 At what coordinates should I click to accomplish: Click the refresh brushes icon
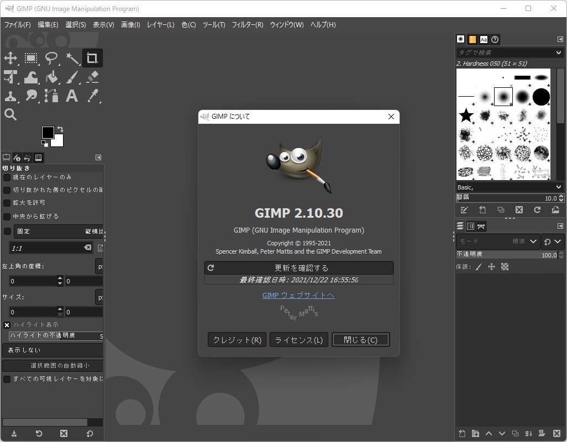(537, 210)
